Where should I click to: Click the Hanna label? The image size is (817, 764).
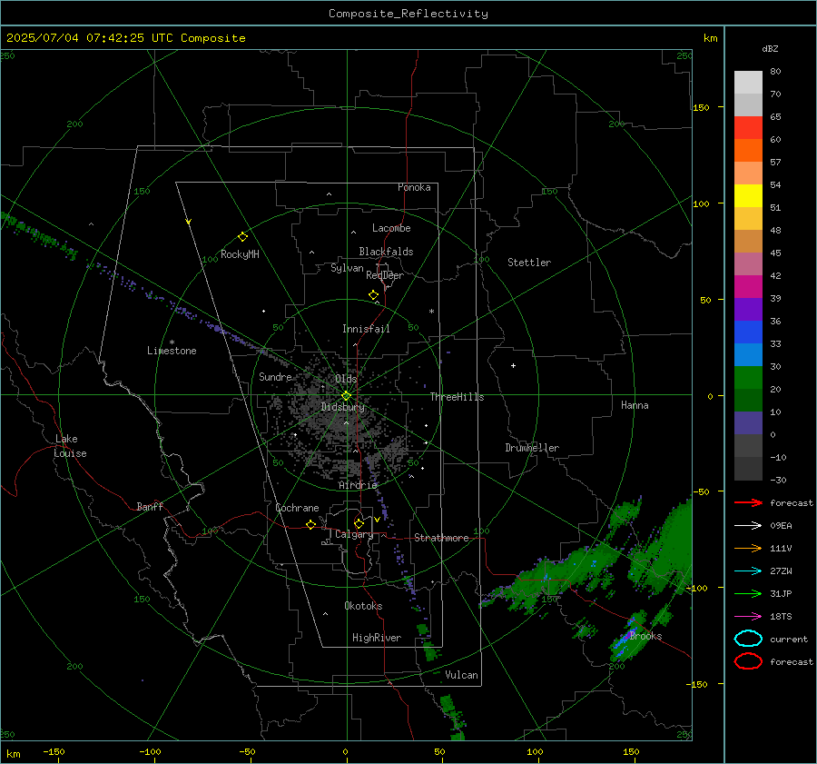(x=635, y=405)
